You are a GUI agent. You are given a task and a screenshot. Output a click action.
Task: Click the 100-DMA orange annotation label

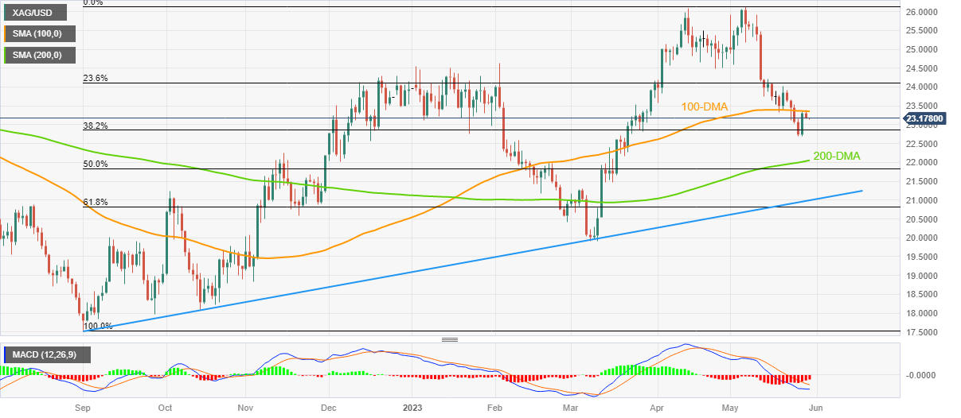pyautogui.click(x=704, y=106)
